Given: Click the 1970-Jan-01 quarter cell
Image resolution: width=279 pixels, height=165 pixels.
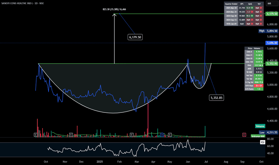Looking at the screenshot, I should (x=231, y=24).
